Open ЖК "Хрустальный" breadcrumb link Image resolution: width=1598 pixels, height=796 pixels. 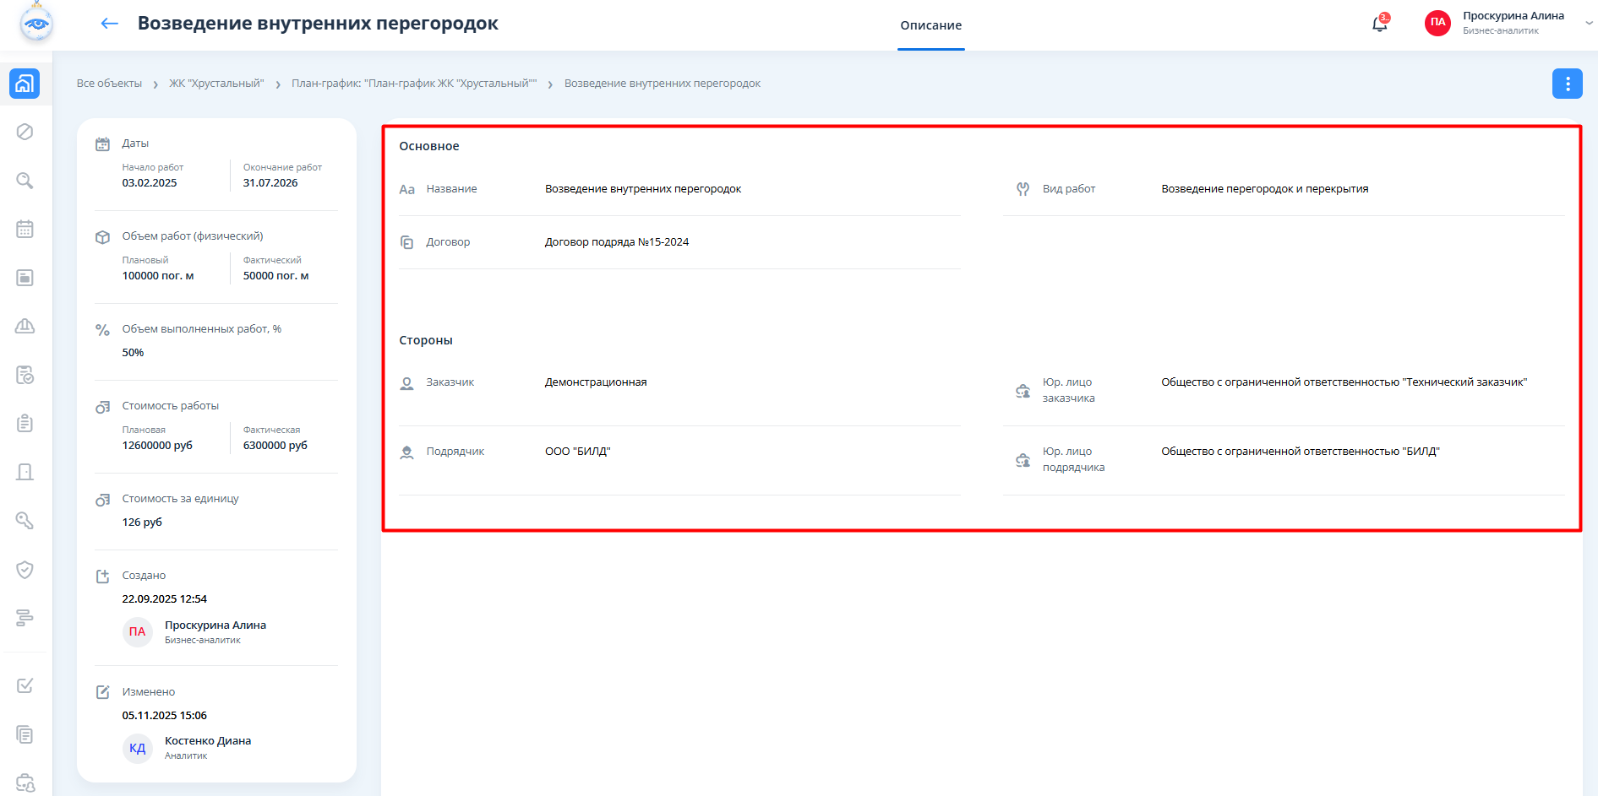tap(216, 84)
